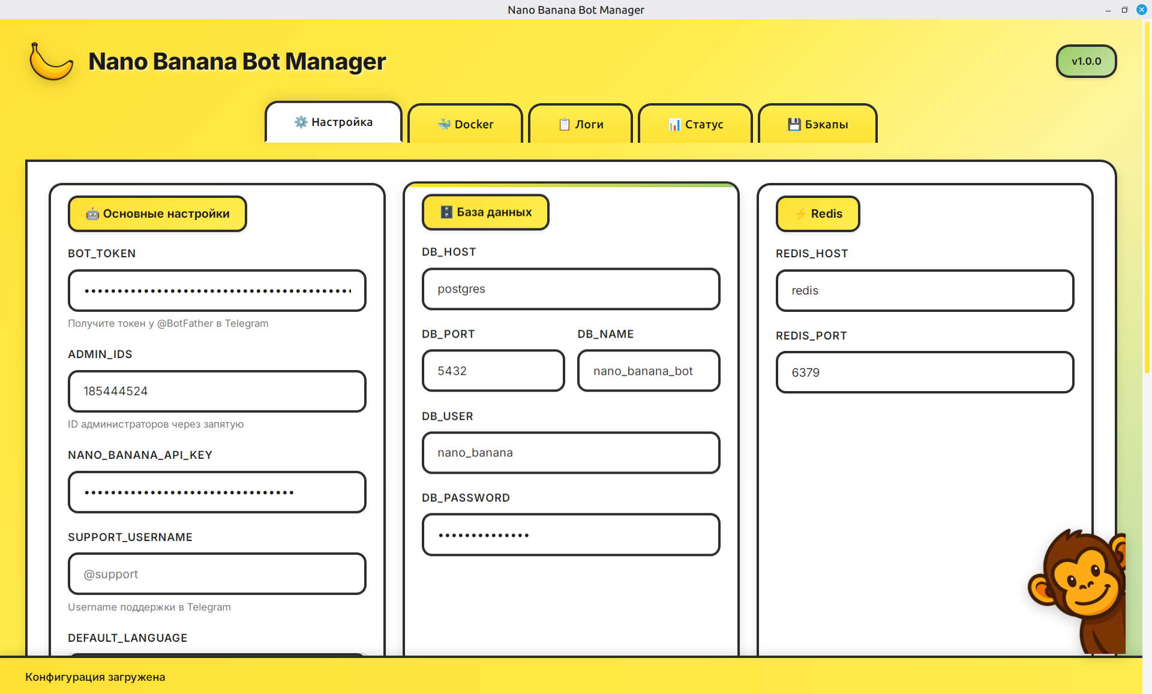1152x694 pixels.
Task: Click the Основные настройки header button
Action: pos(157,214)
